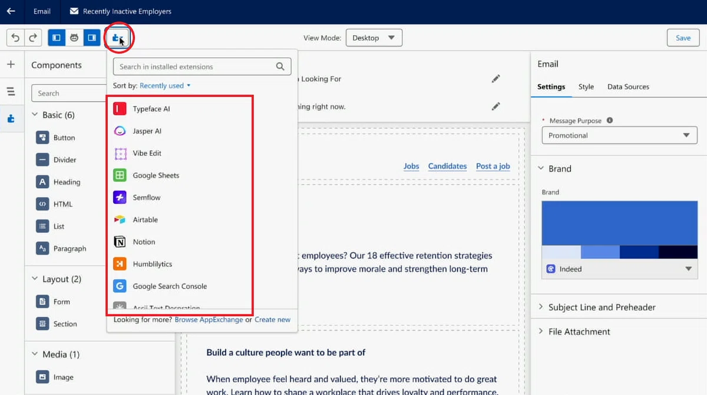Select the Divider component icon
The height and width of the screenshot is (395, 707).
point(42,160)
